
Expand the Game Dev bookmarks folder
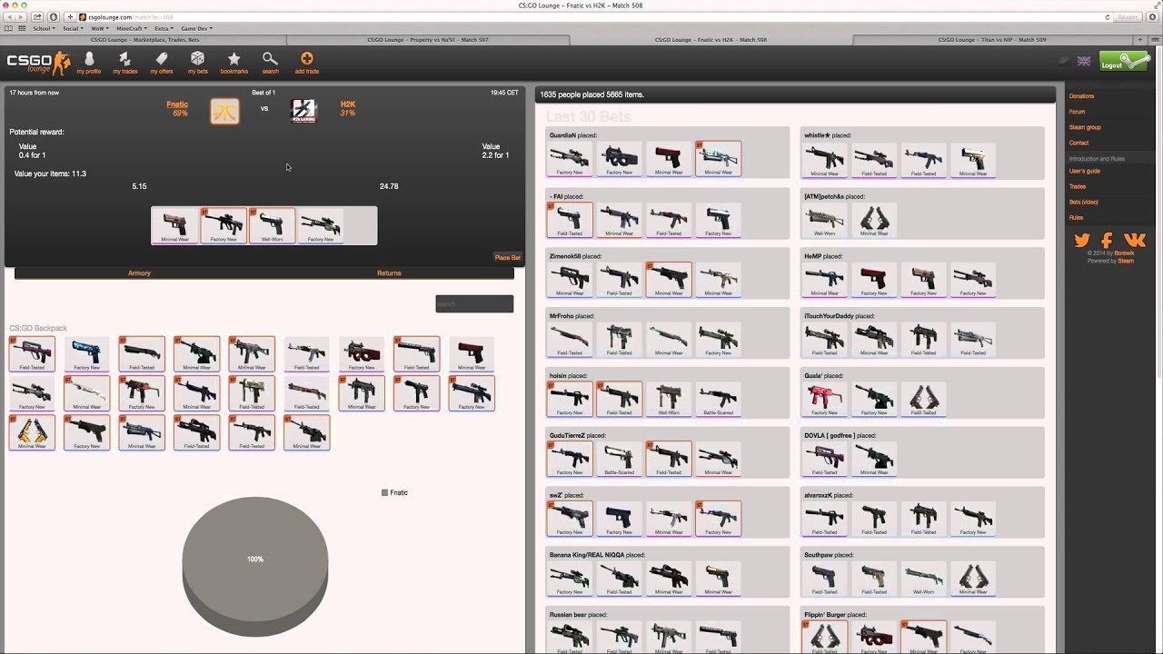click(x=196, y=28)
